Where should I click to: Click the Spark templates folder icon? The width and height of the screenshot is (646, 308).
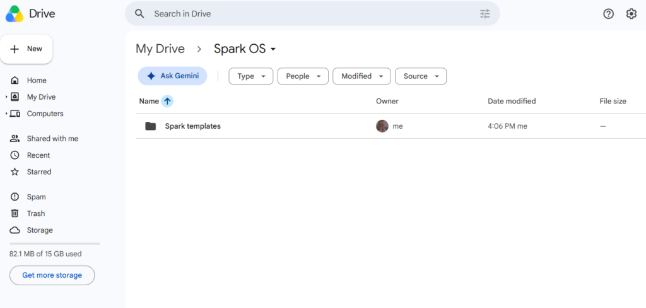[150, 126]
